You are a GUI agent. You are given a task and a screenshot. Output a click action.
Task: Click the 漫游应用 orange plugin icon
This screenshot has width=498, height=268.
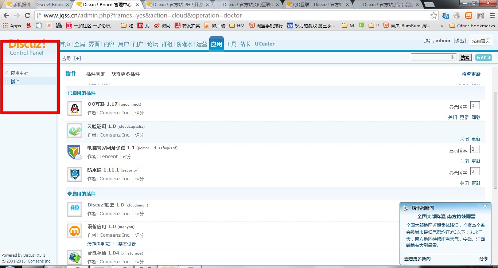click(75, 231)
